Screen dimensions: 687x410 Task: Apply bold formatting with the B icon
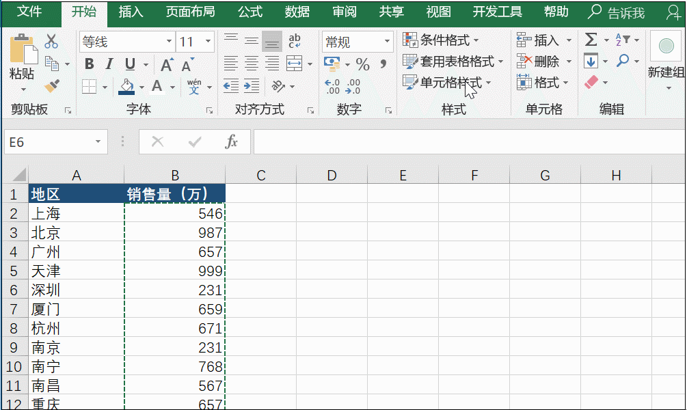pyautogui.click(x=89, y=63)
